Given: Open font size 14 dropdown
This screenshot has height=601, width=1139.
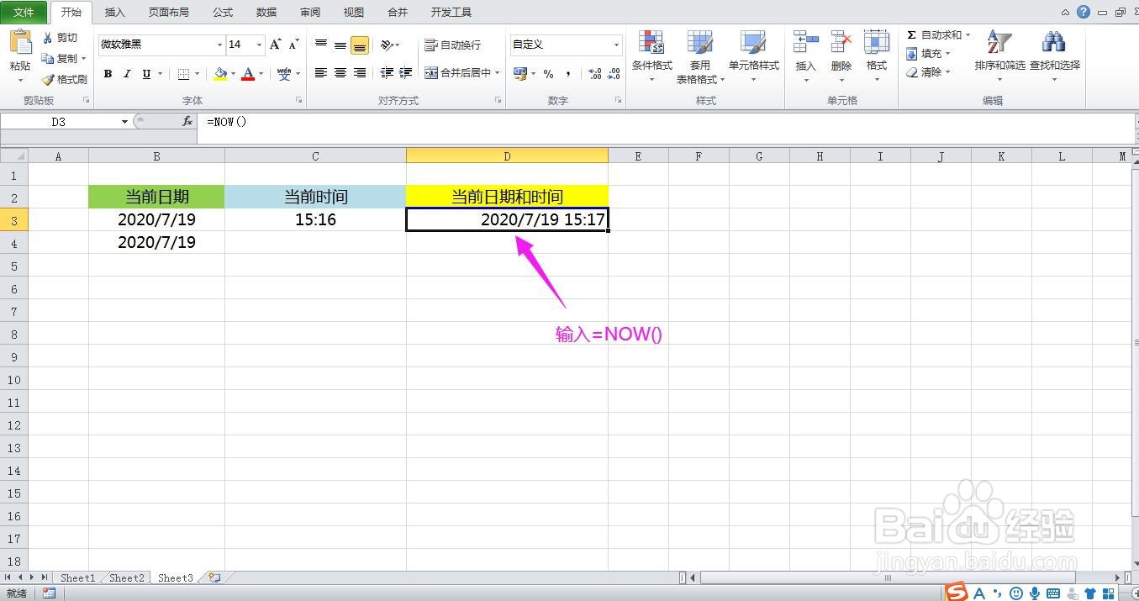Looking at the screenshot, I should (x=259, y=45).
